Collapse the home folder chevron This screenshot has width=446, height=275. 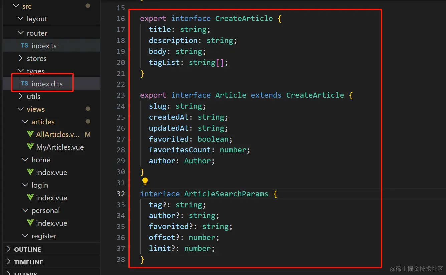25,160
